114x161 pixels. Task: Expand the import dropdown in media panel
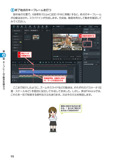(27, 30)
